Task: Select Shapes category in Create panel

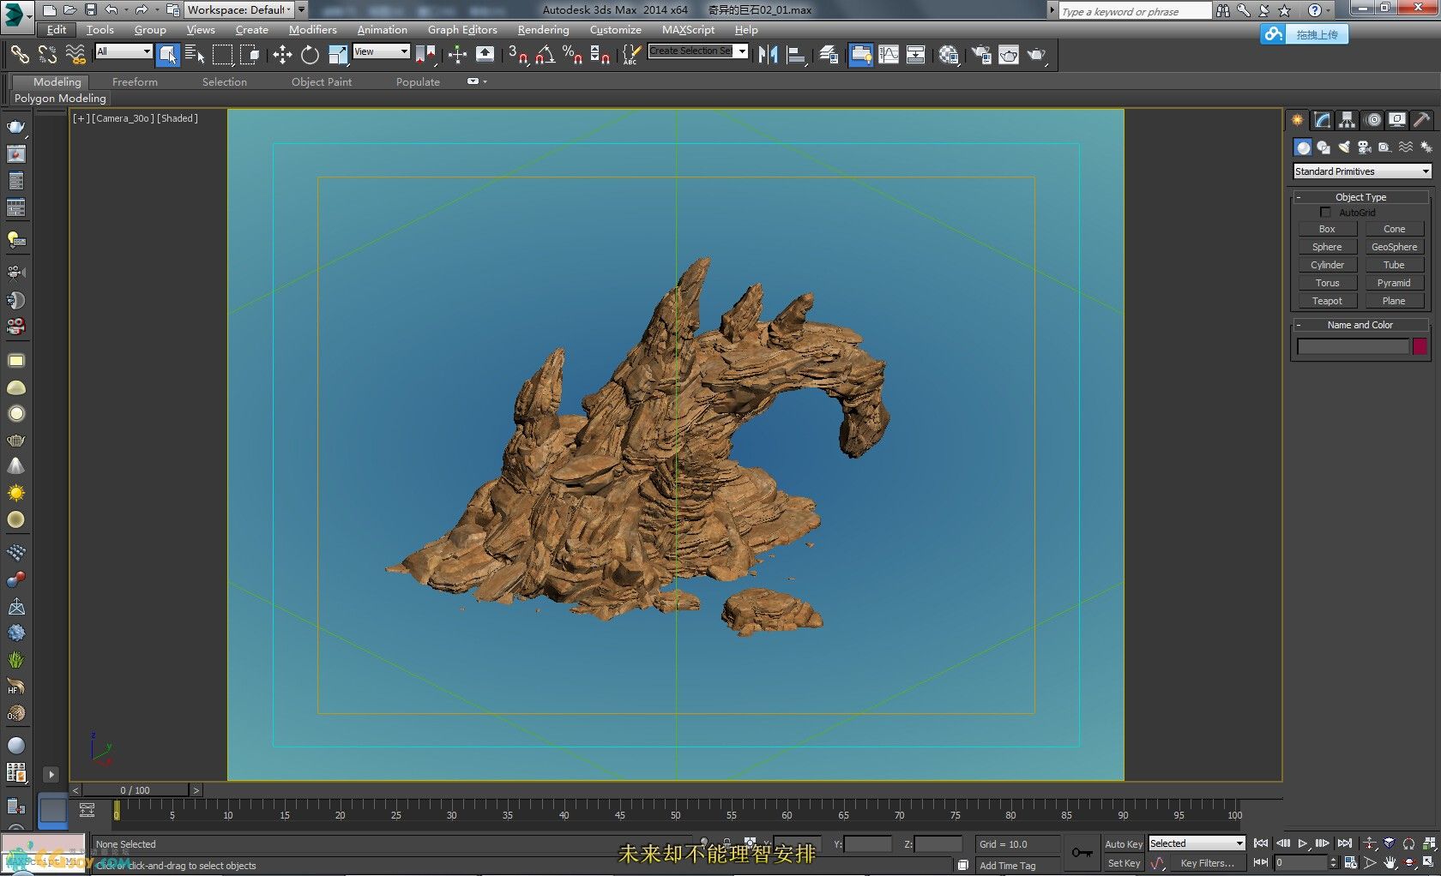Action: coord(1323,147)
